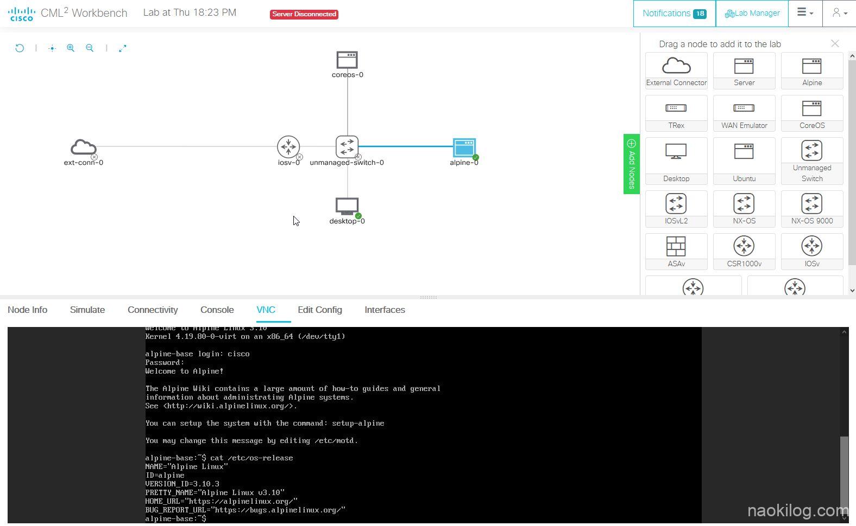This screenshot has height=526, width=856.
Task: Go to Lab Manager
Action: click(752, 13)
